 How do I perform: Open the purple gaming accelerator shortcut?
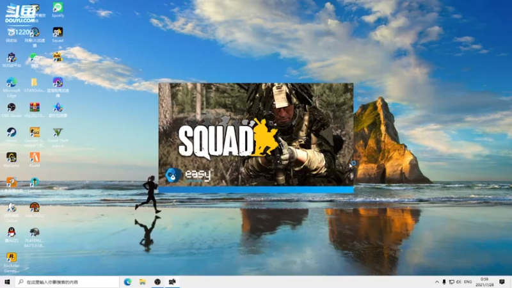[58, 87]
